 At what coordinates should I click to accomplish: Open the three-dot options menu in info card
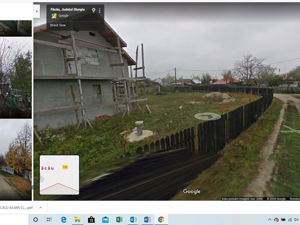(x=100, y=10)
